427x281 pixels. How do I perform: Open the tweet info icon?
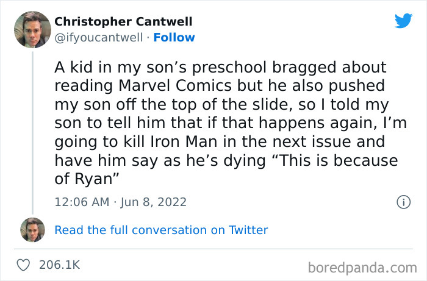(403, 202)
